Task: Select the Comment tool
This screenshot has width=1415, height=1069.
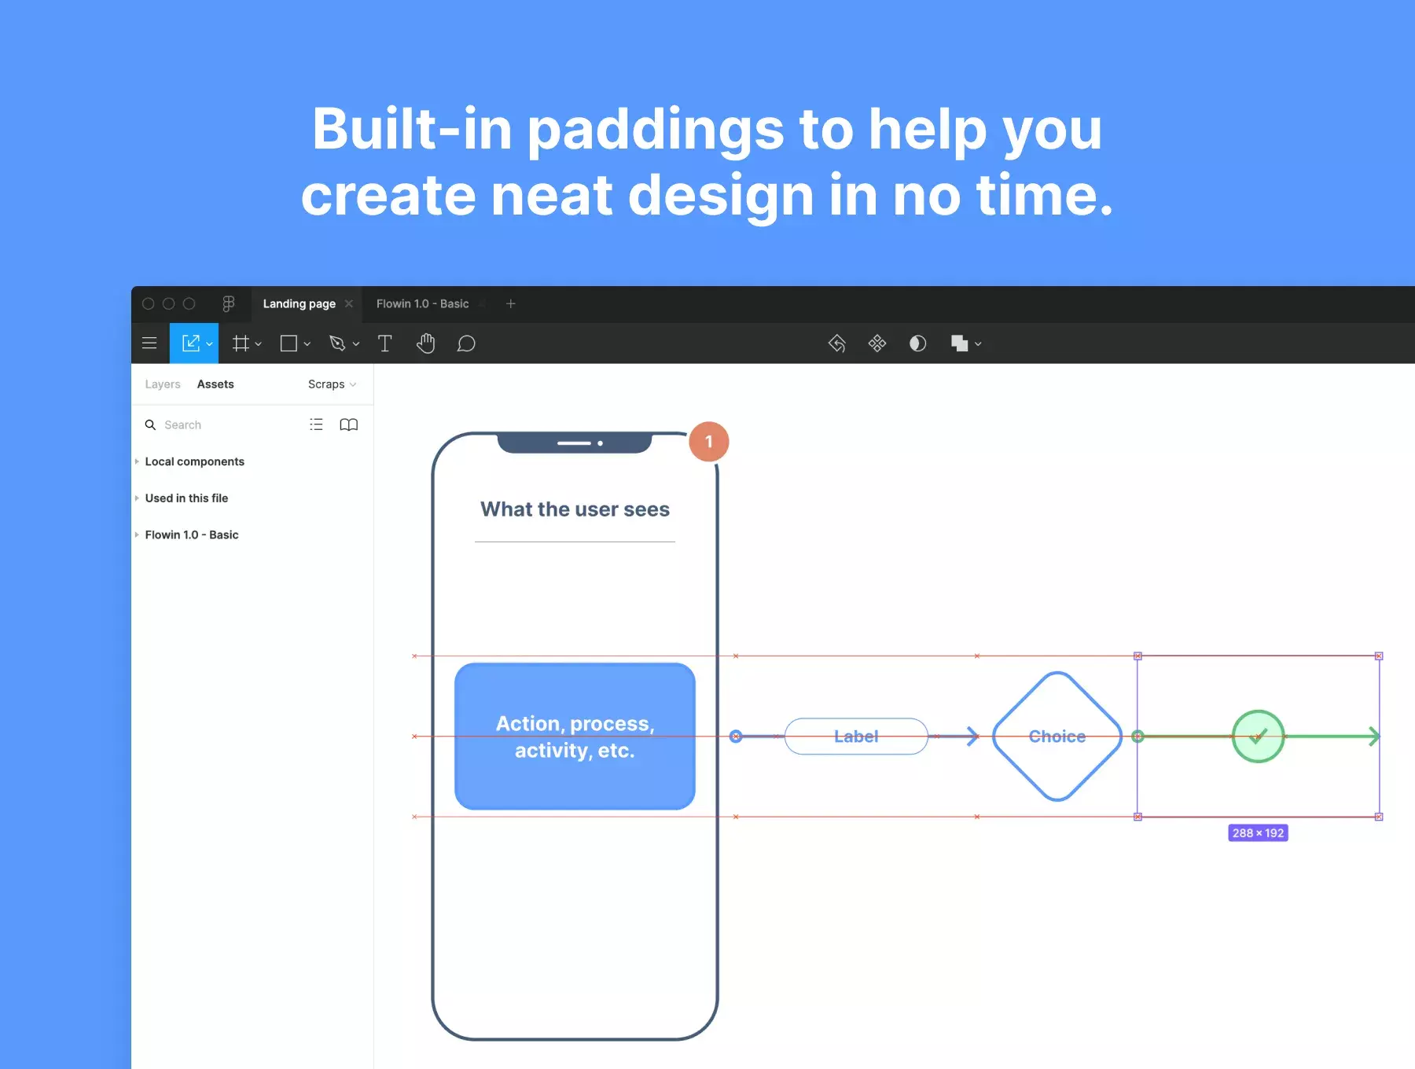Action: [466, 343]
